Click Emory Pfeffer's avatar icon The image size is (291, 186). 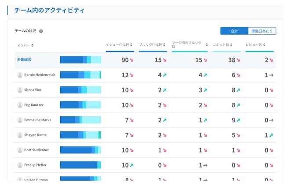[20, 165]
